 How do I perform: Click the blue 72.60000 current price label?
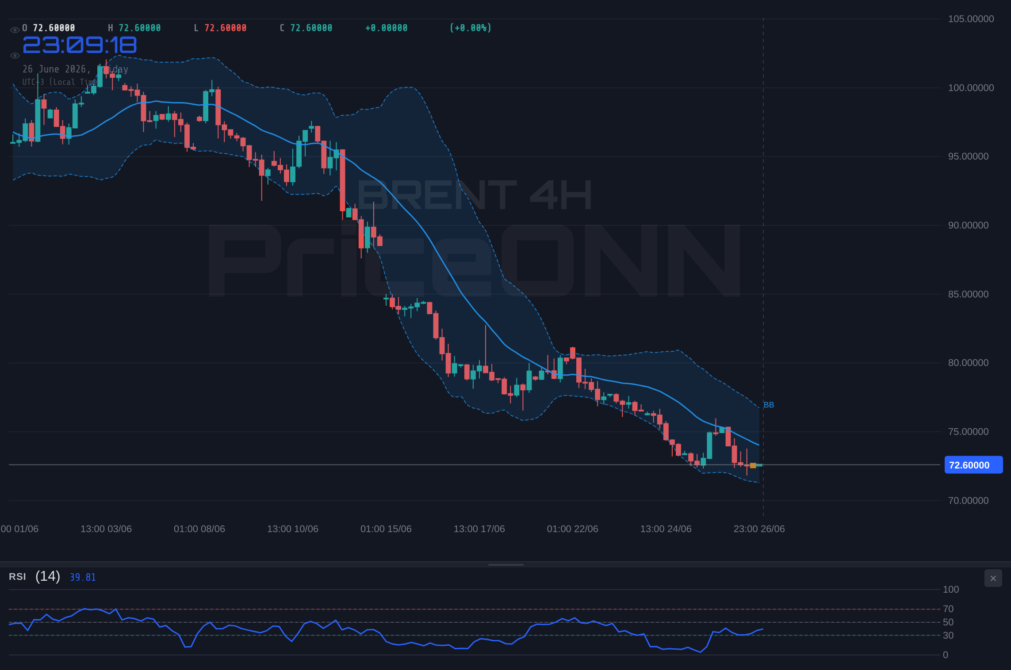click(973, 465)
